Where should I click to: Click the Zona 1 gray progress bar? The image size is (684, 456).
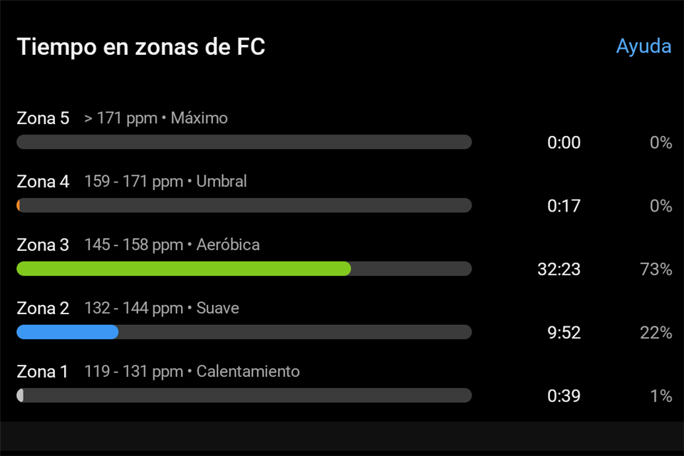click(244, 395)
